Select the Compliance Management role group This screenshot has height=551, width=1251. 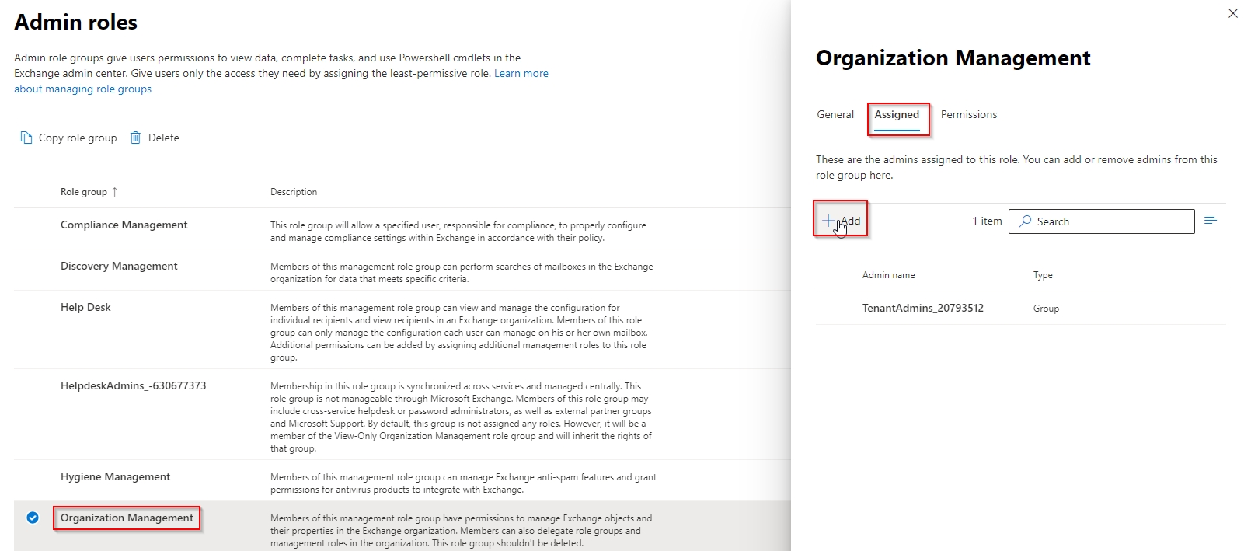point(124,225)
